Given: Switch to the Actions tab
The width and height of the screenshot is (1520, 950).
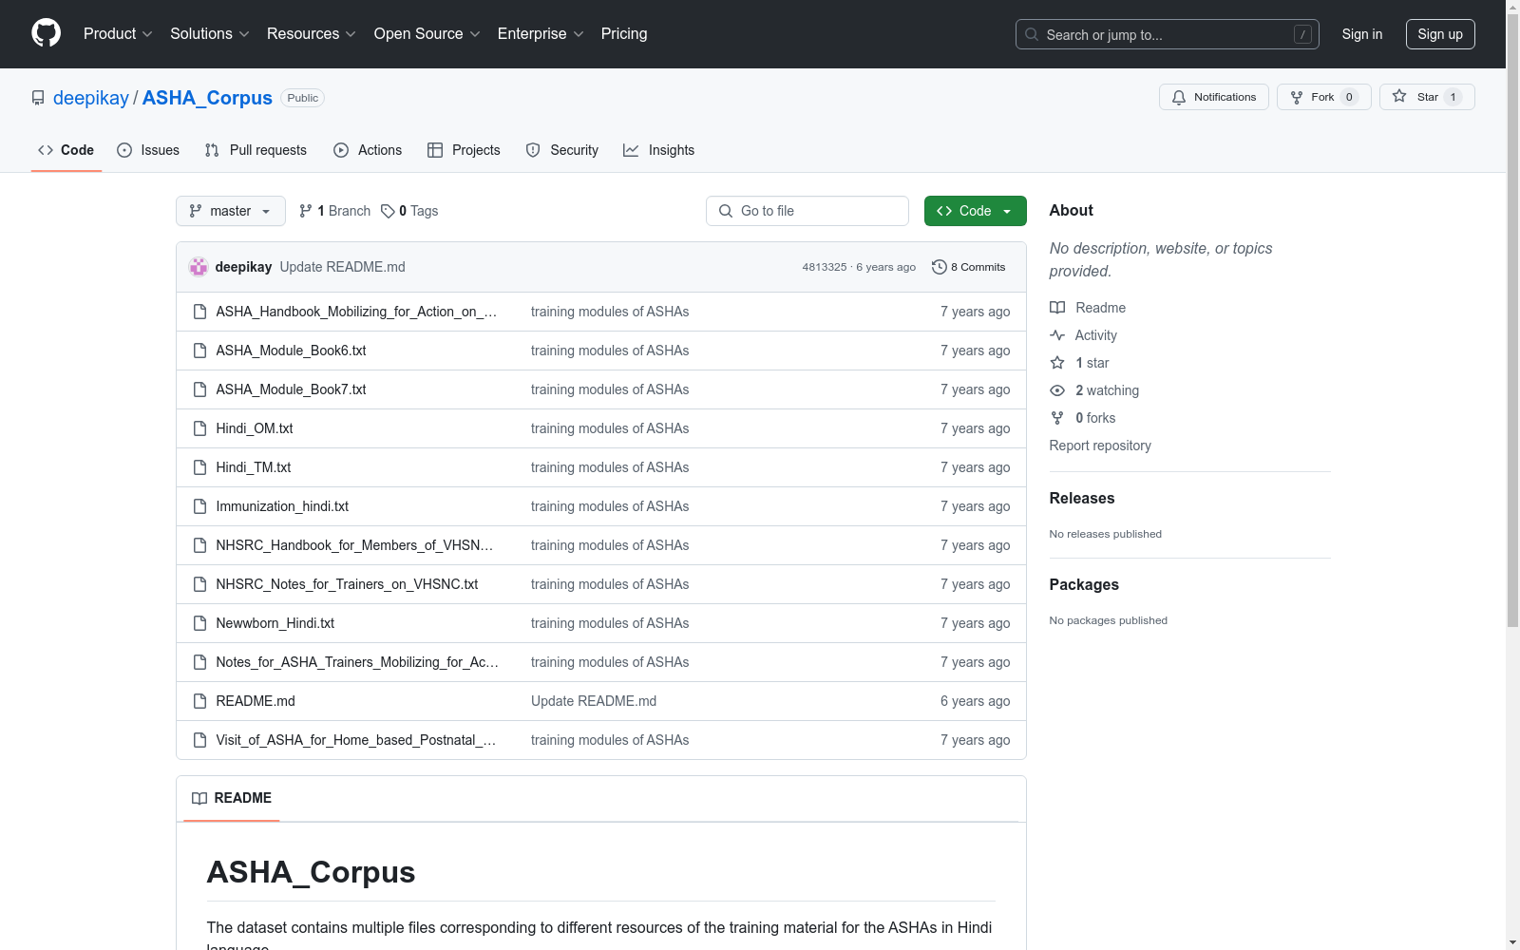Looking at the screenshot, I should (368, 150).
